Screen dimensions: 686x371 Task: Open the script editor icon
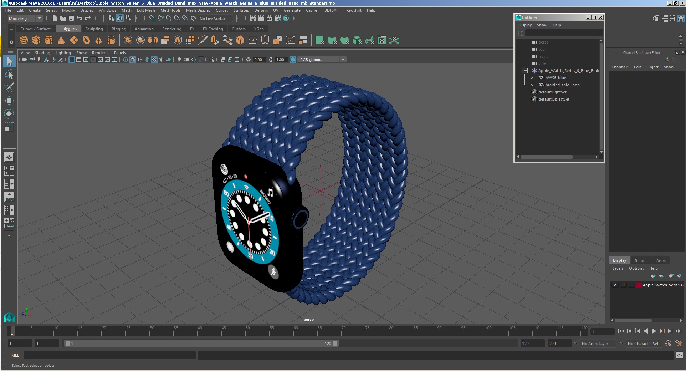[x=679, y=355]
